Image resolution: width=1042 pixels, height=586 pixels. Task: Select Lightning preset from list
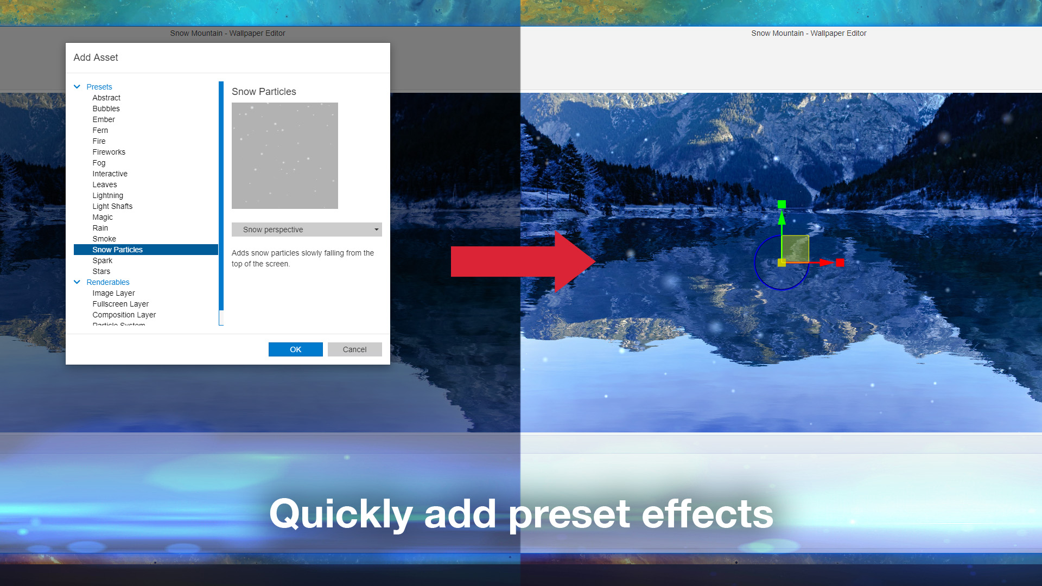point(106,195)
